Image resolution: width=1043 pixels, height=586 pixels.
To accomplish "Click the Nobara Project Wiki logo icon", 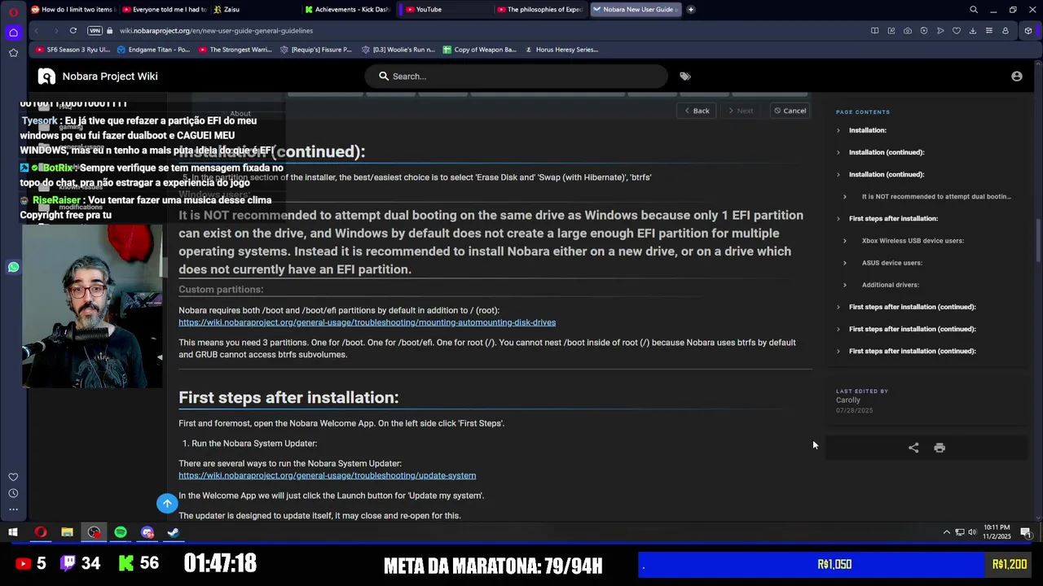I will pyautogui.click(x=46, y=77).
